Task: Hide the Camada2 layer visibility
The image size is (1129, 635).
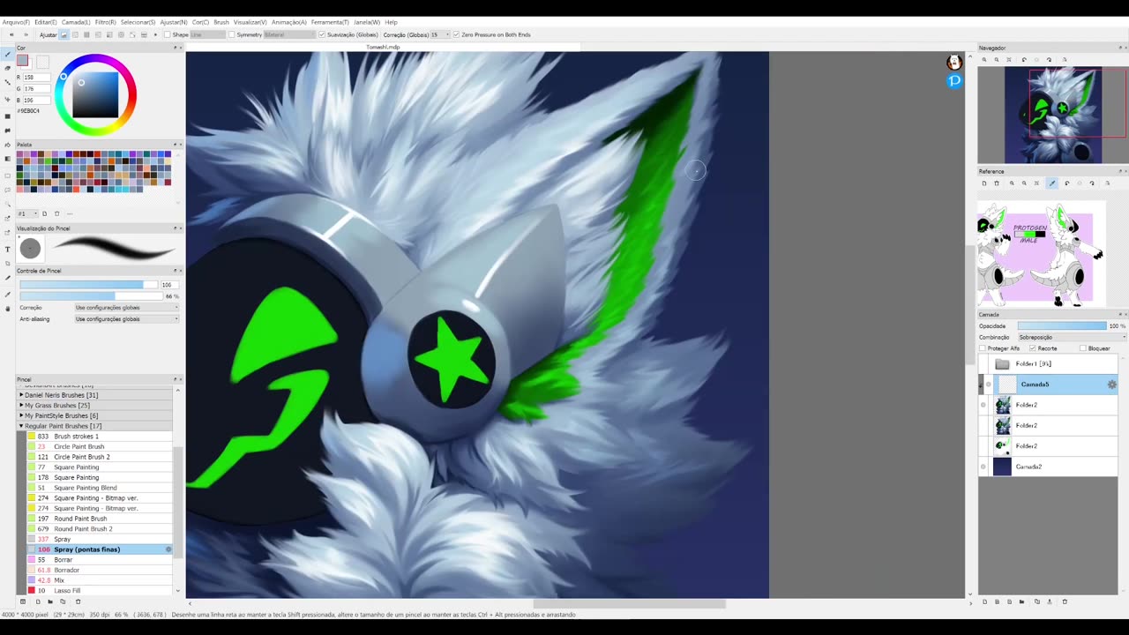Action: click(983, 467)
